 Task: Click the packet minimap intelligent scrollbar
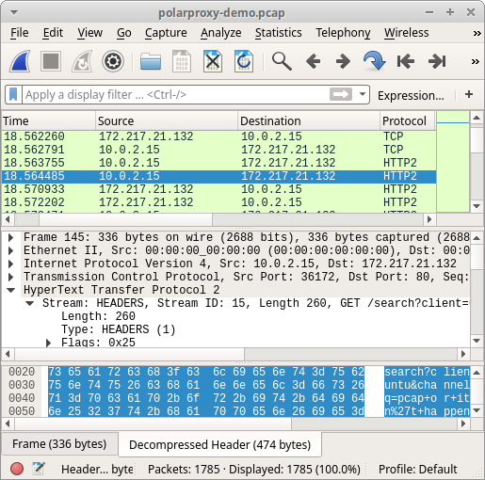point(453,162)
